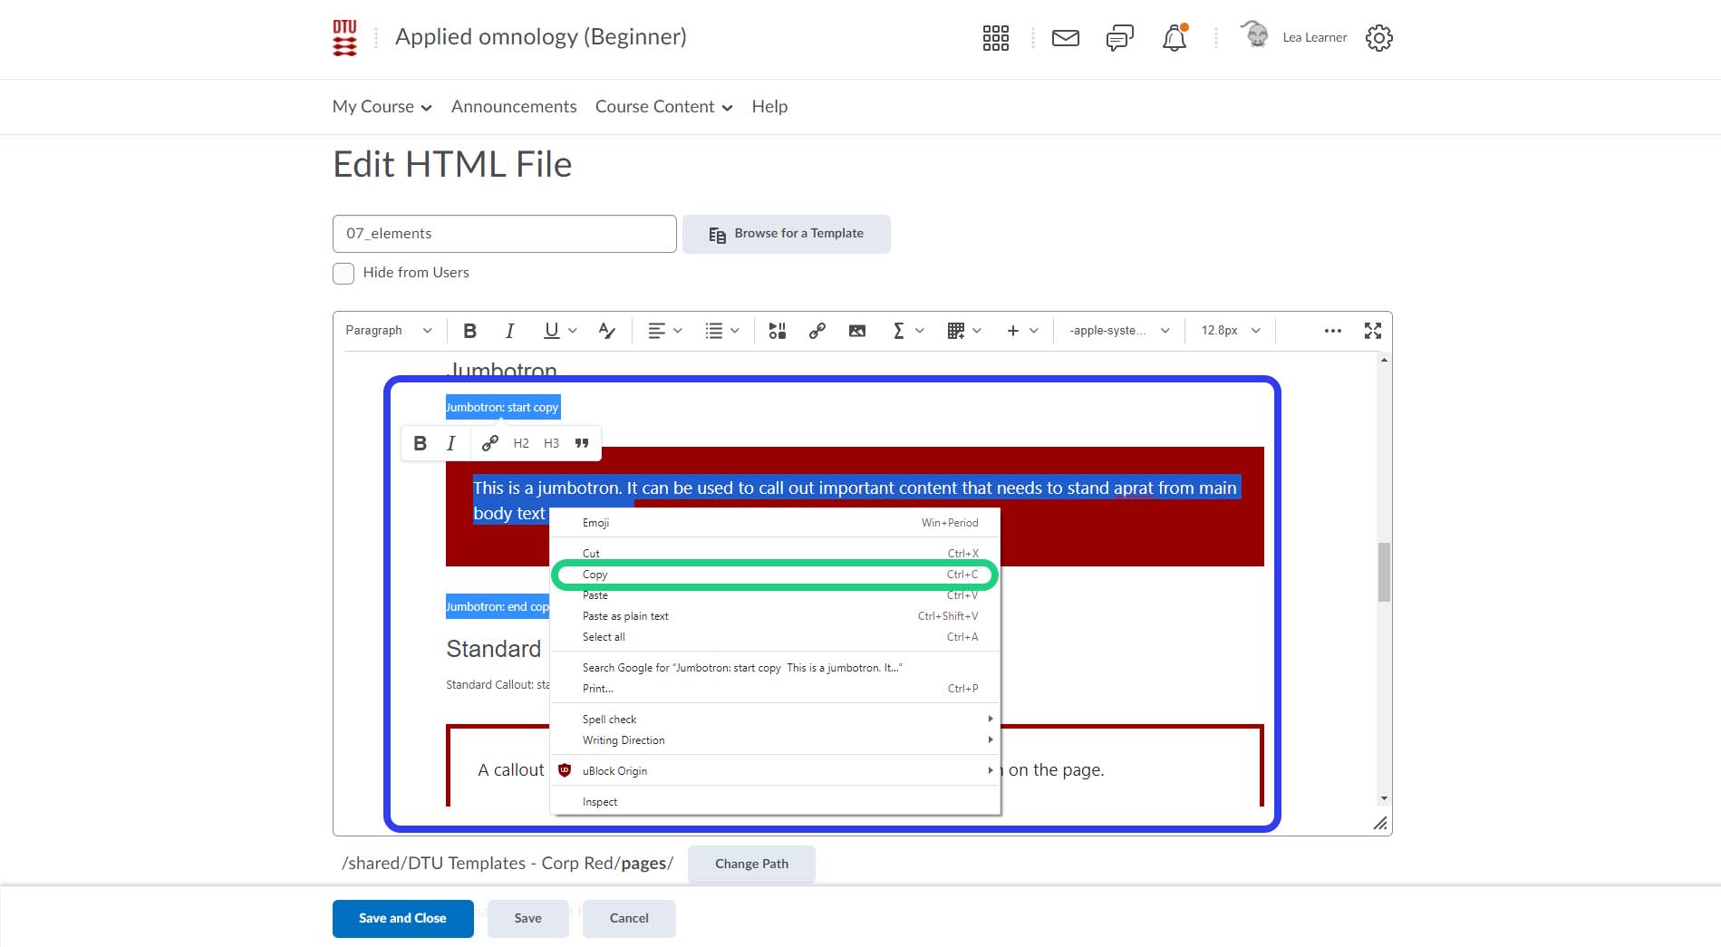Click the Bold button in editor toolbar

coord(469,331)
